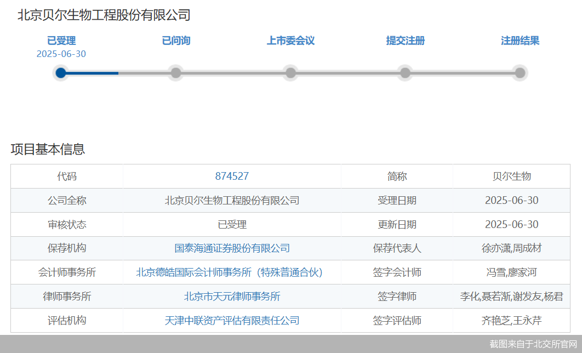Open the stock code 874527 link

pyautogui.click(x=232, y=176)
